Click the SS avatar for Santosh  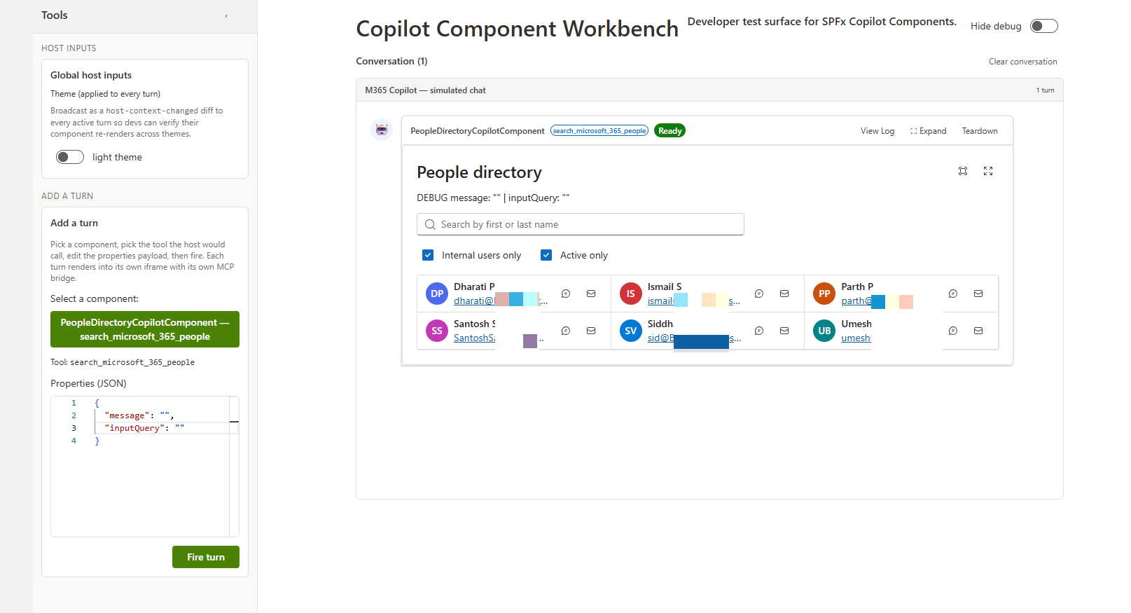(437, 331)
